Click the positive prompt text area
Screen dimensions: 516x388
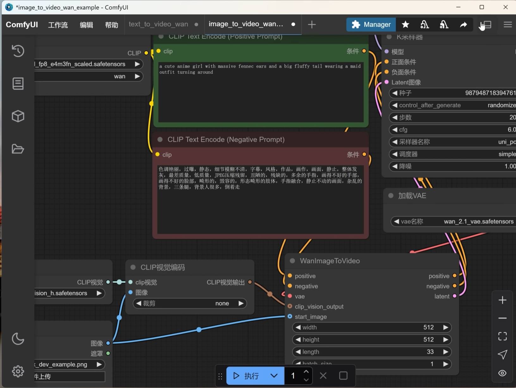pos(261,92)
